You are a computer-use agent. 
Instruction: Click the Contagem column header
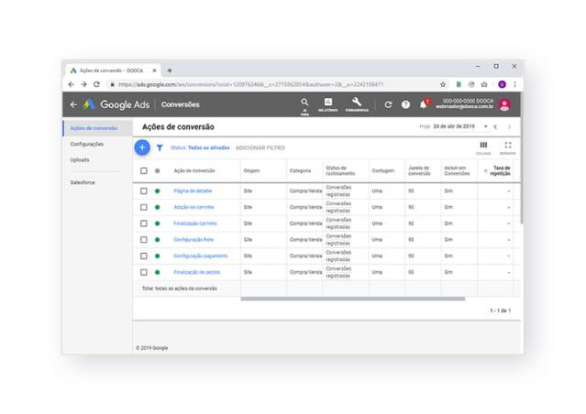383,170
